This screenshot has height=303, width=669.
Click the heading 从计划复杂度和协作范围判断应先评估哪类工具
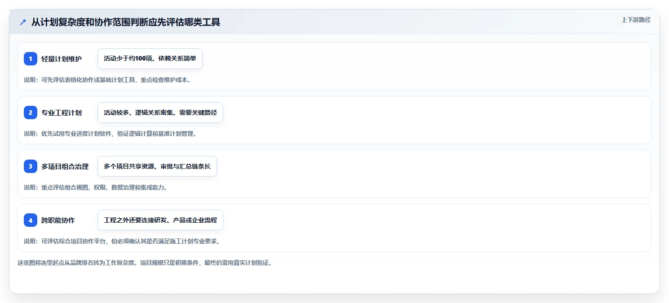(126, 22)
